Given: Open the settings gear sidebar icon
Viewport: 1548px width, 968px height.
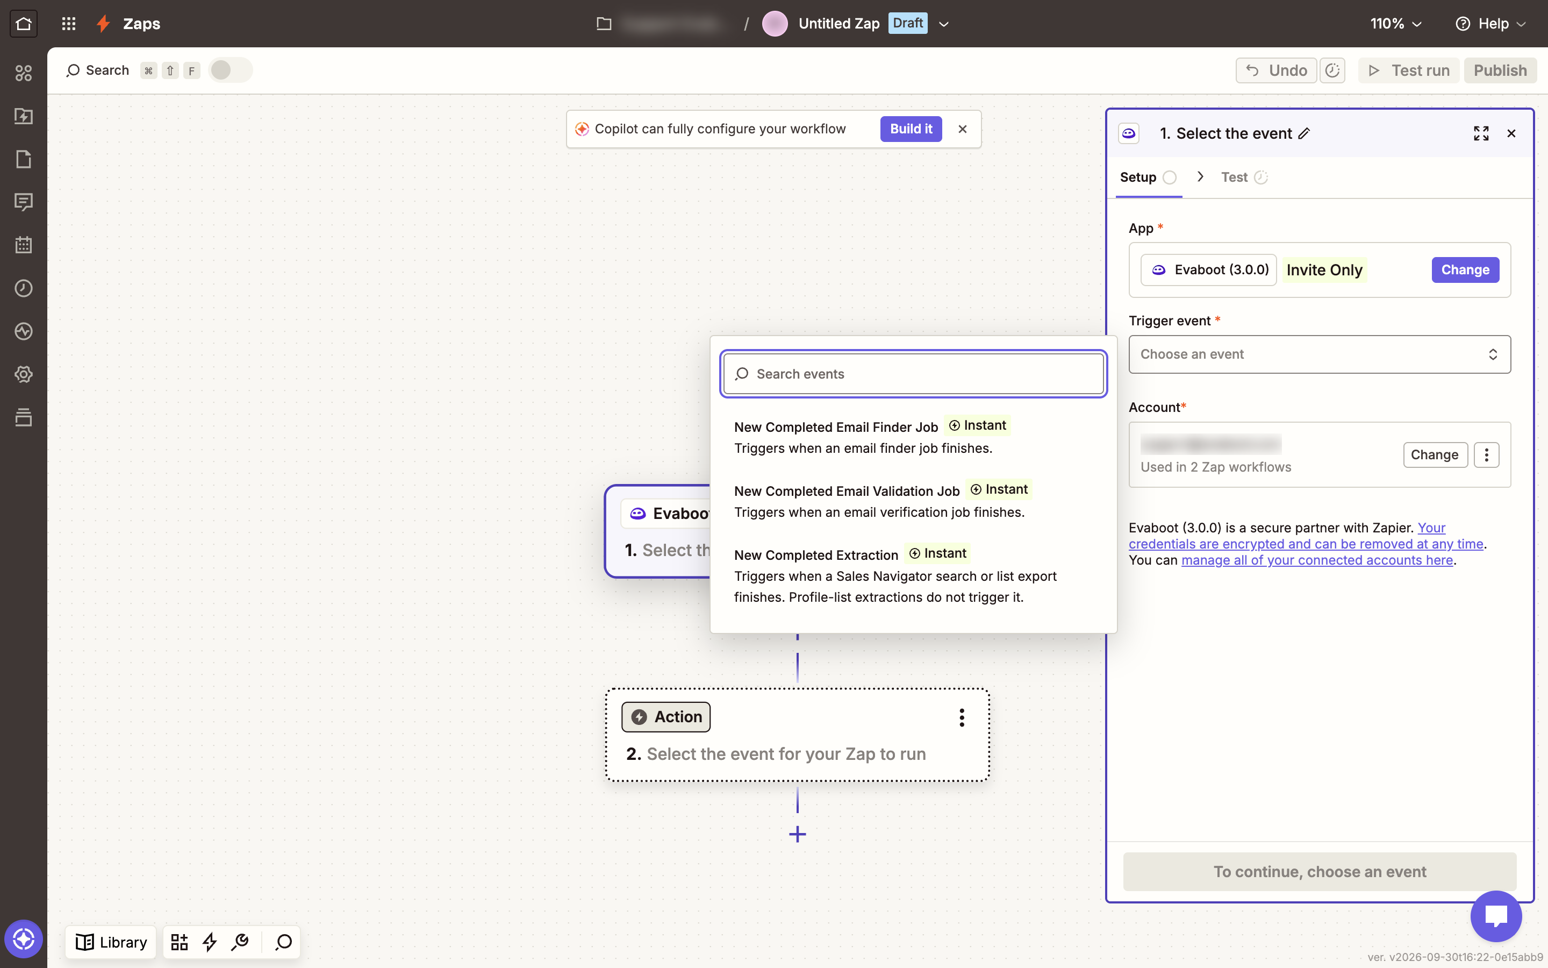Looking at the screenshot, I should [24, 374].
